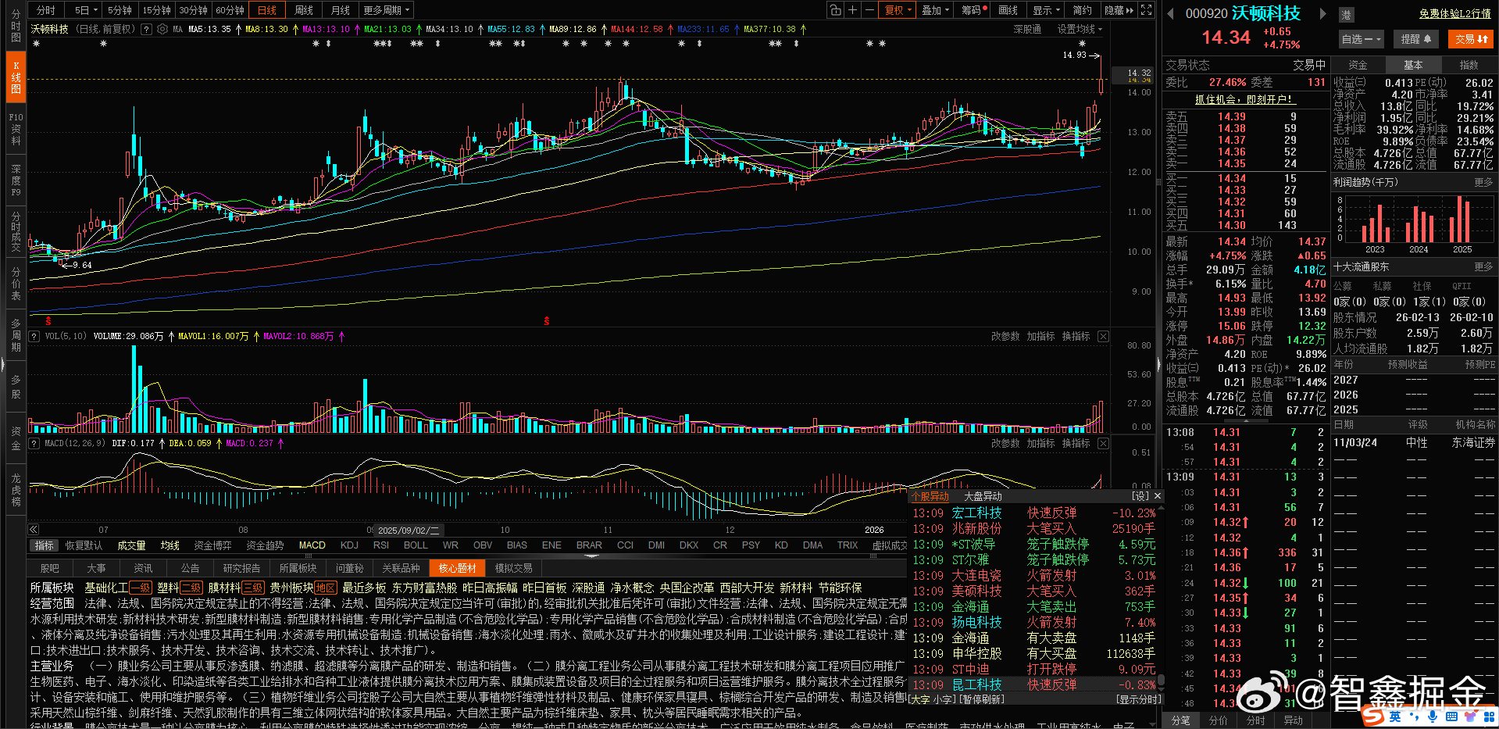Select the 15分钟 period tab
This screenshot has width=1499, height=729.
tap(156, 10)
